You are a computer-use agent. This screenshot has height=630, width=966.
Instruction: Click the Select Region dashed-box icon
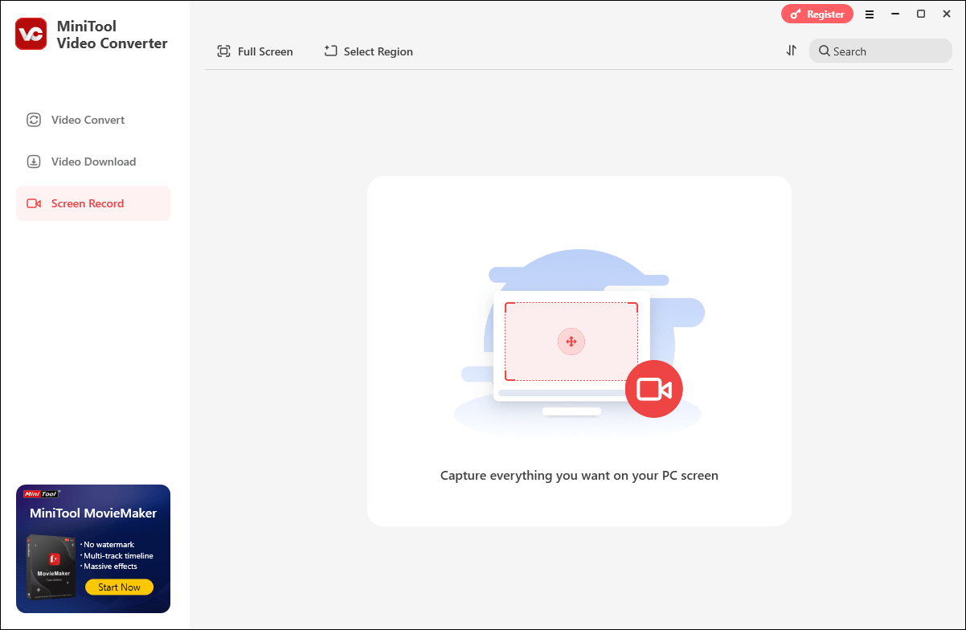(x=330, y=51)
